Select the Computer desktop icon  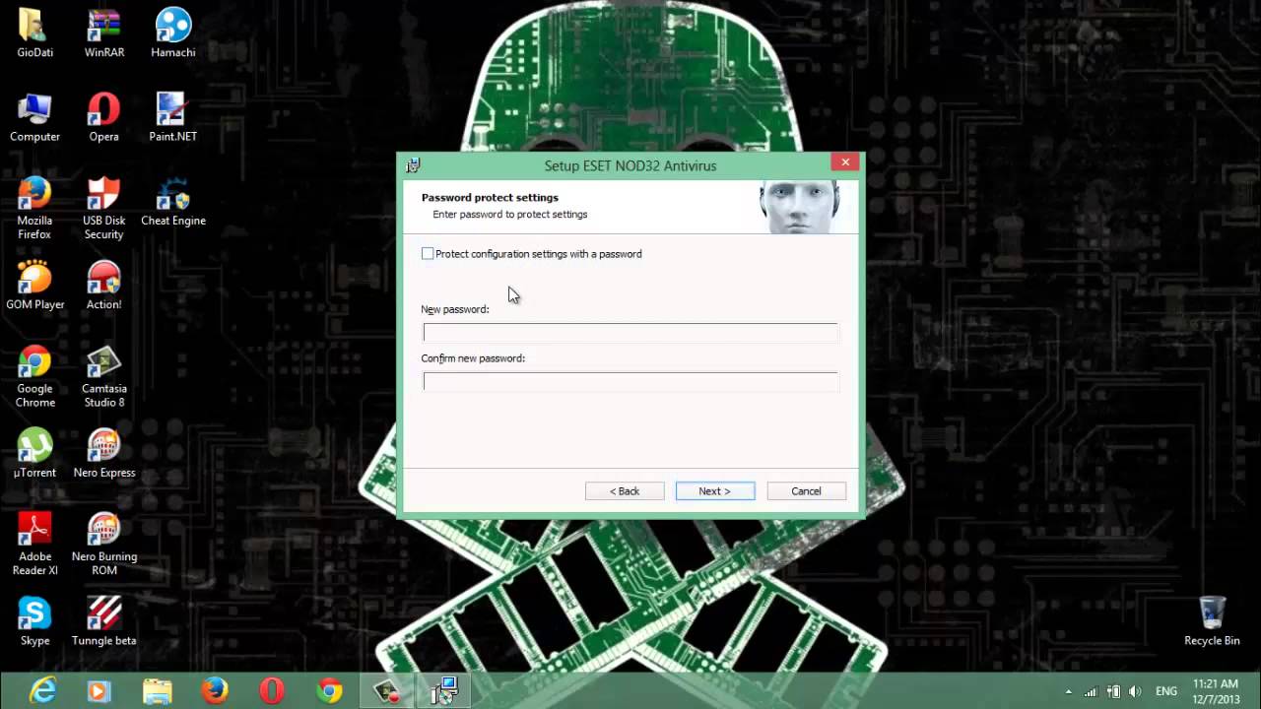[x=34, y=117]
